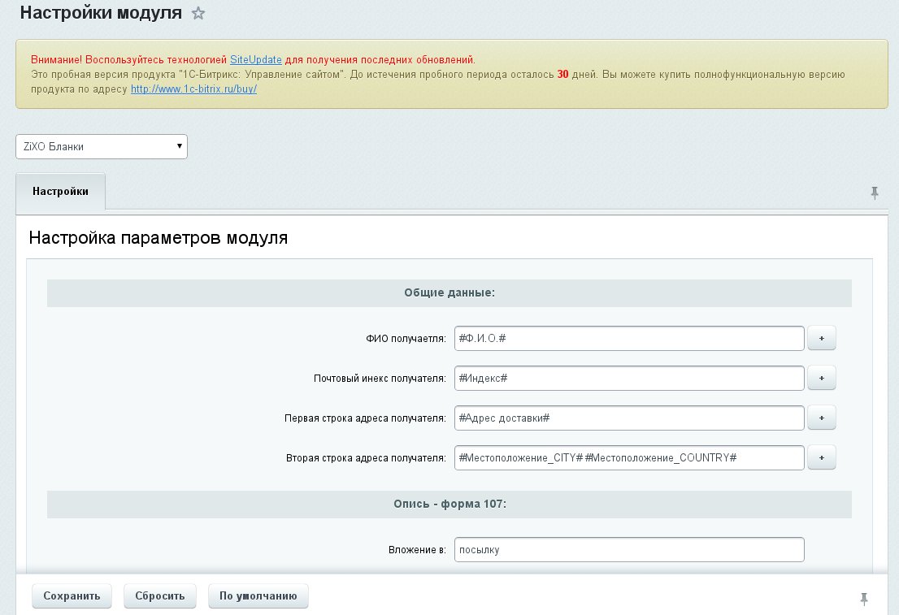Open the 1c-bitrix.ru buy link

pos(193,89)
